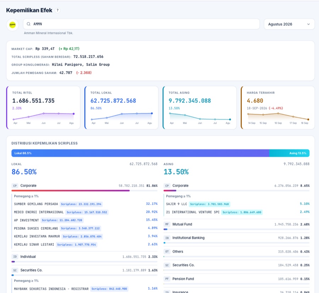319x293 pixels.
Task: Click the SC badge of local Securities Co.
Action: 15,270
